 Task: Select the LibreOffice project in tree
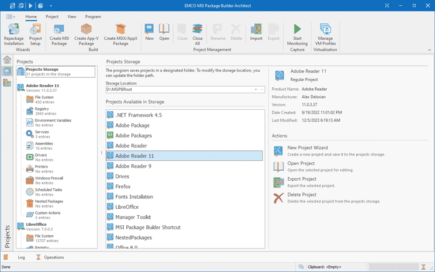pyautogui.click(x=36, y=226)
